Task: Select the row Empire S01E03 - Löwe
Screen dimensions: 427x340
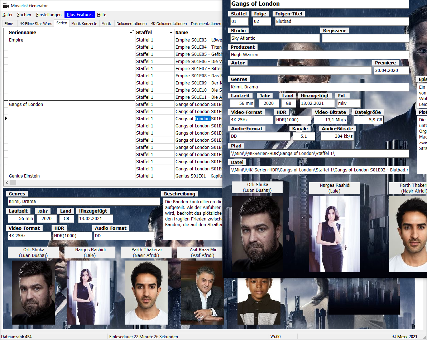Action: (x=198, y=40)
